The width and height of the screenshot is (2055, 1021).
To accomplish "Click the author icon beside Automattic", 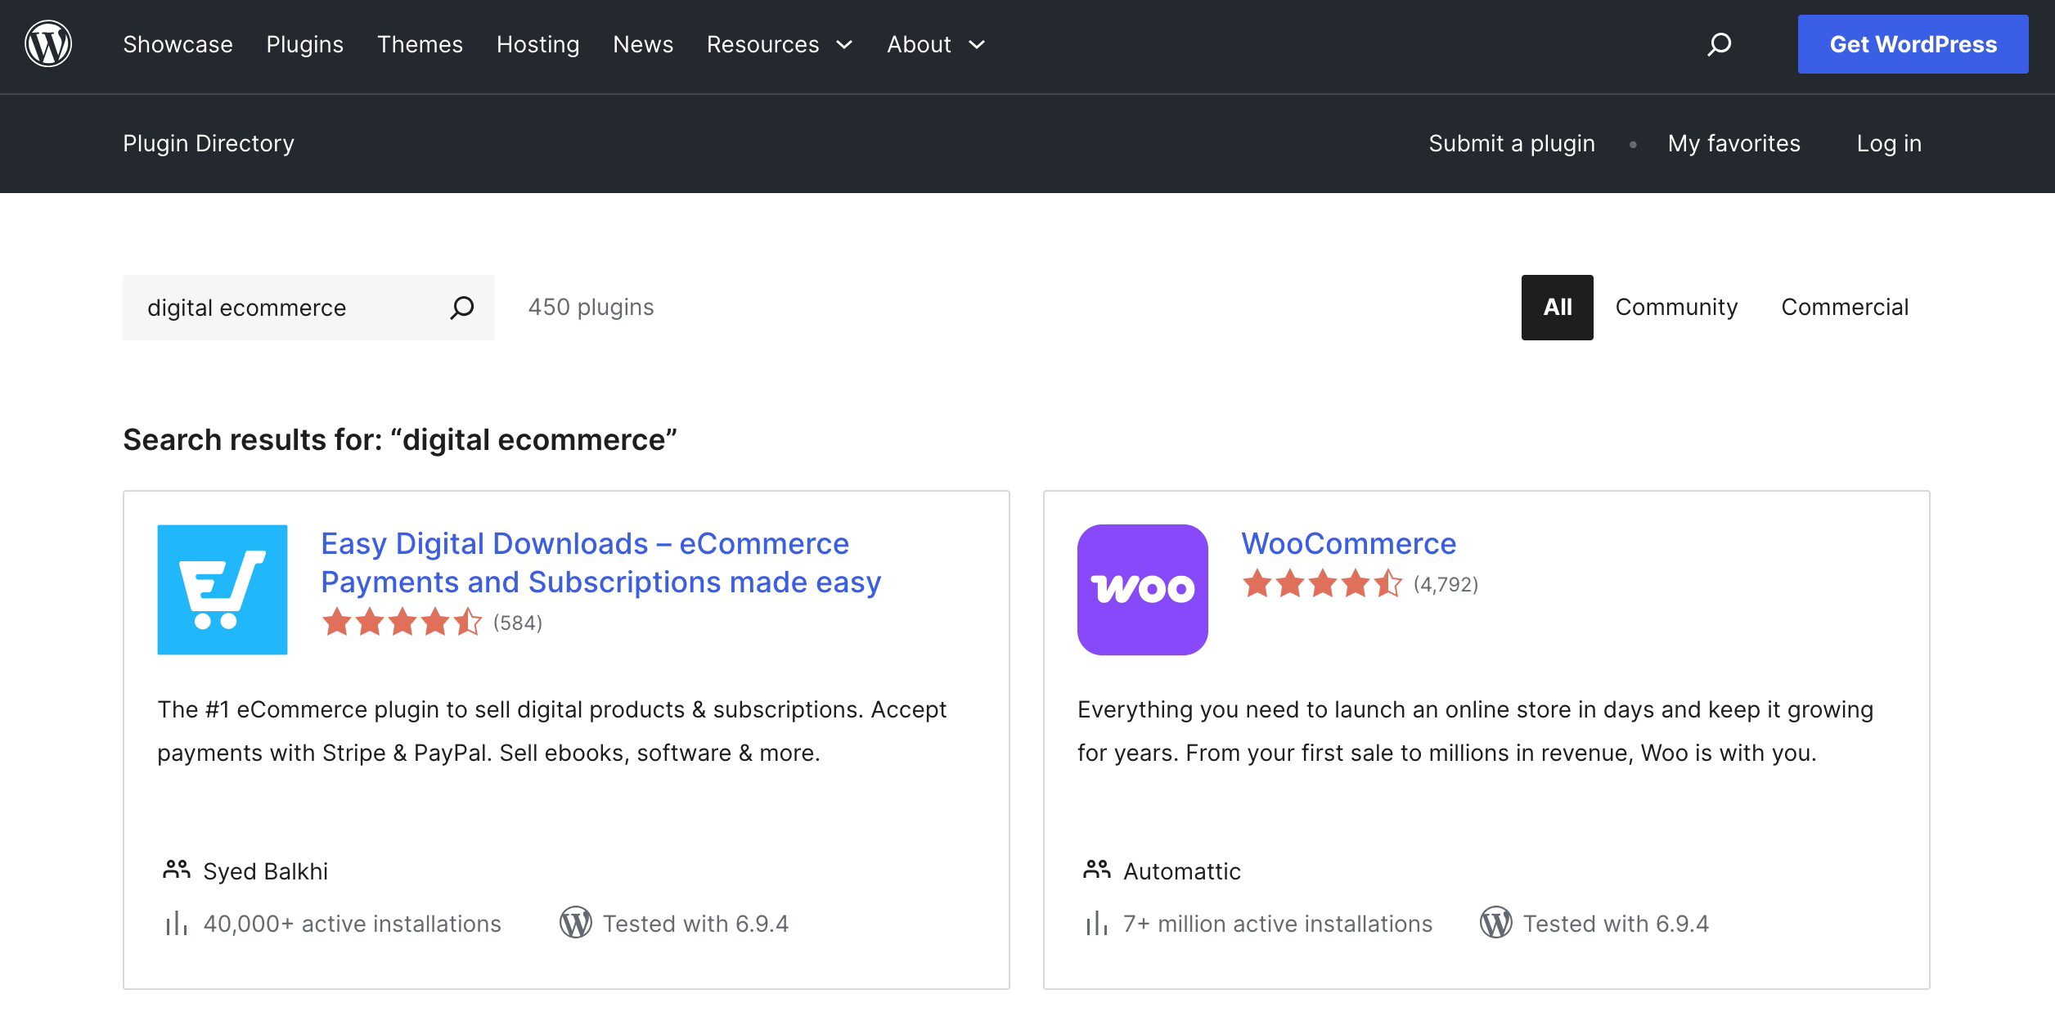I will [1097, 870].
